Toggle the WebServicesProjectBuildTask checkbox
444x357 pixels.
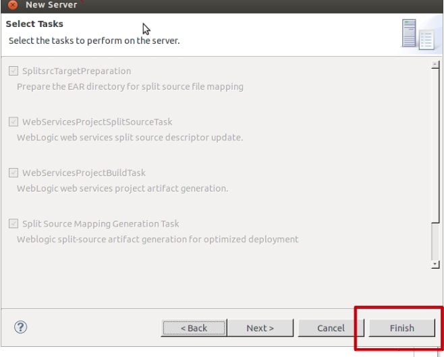[13, 173]
